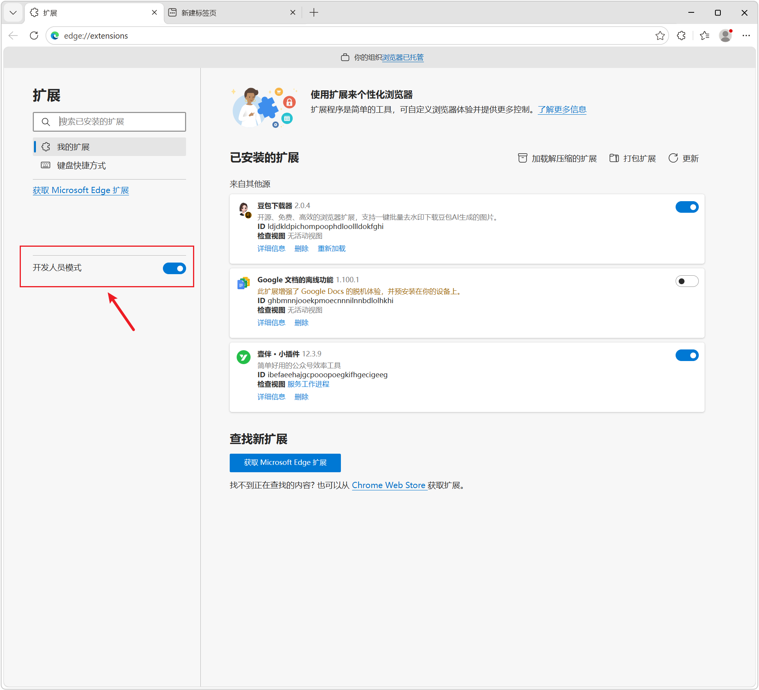Add page to favorites star icon
The height and width of the screenshot is (690, 759).
pyautogui.click(x=660, y=36)
